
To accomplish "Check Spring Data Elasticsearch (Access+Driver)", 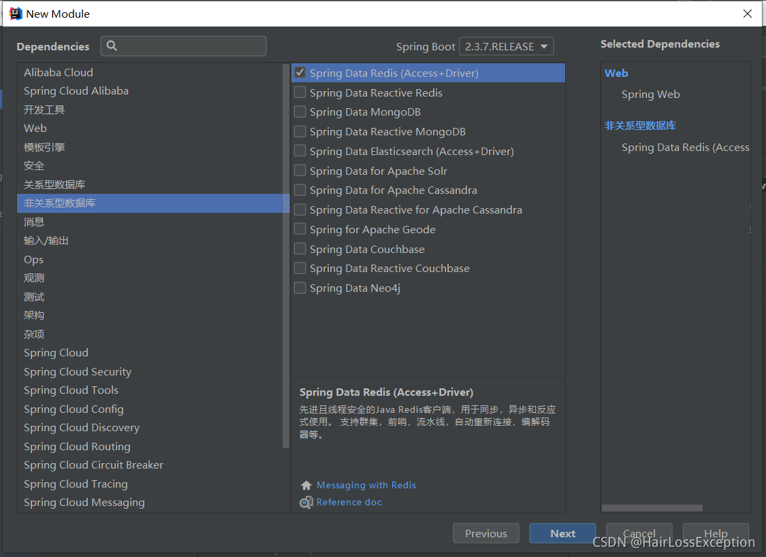I will pos(300,151).
